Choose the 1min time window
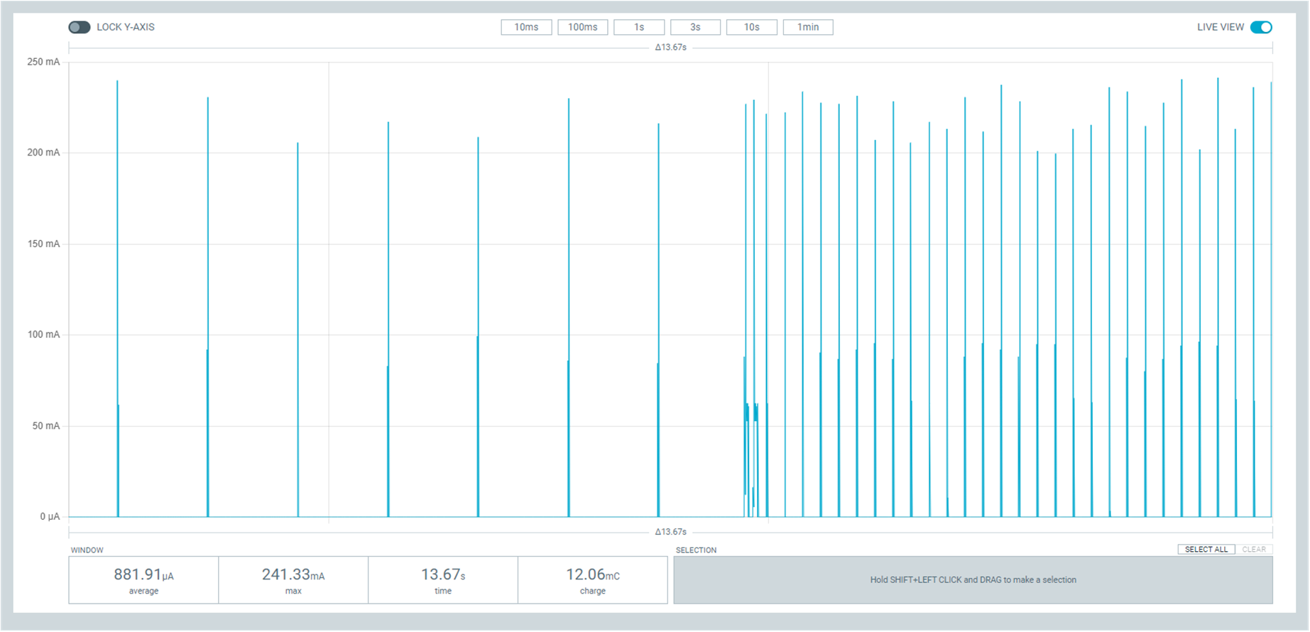This screenshot has height=632, width=1310. click(808, 27)
